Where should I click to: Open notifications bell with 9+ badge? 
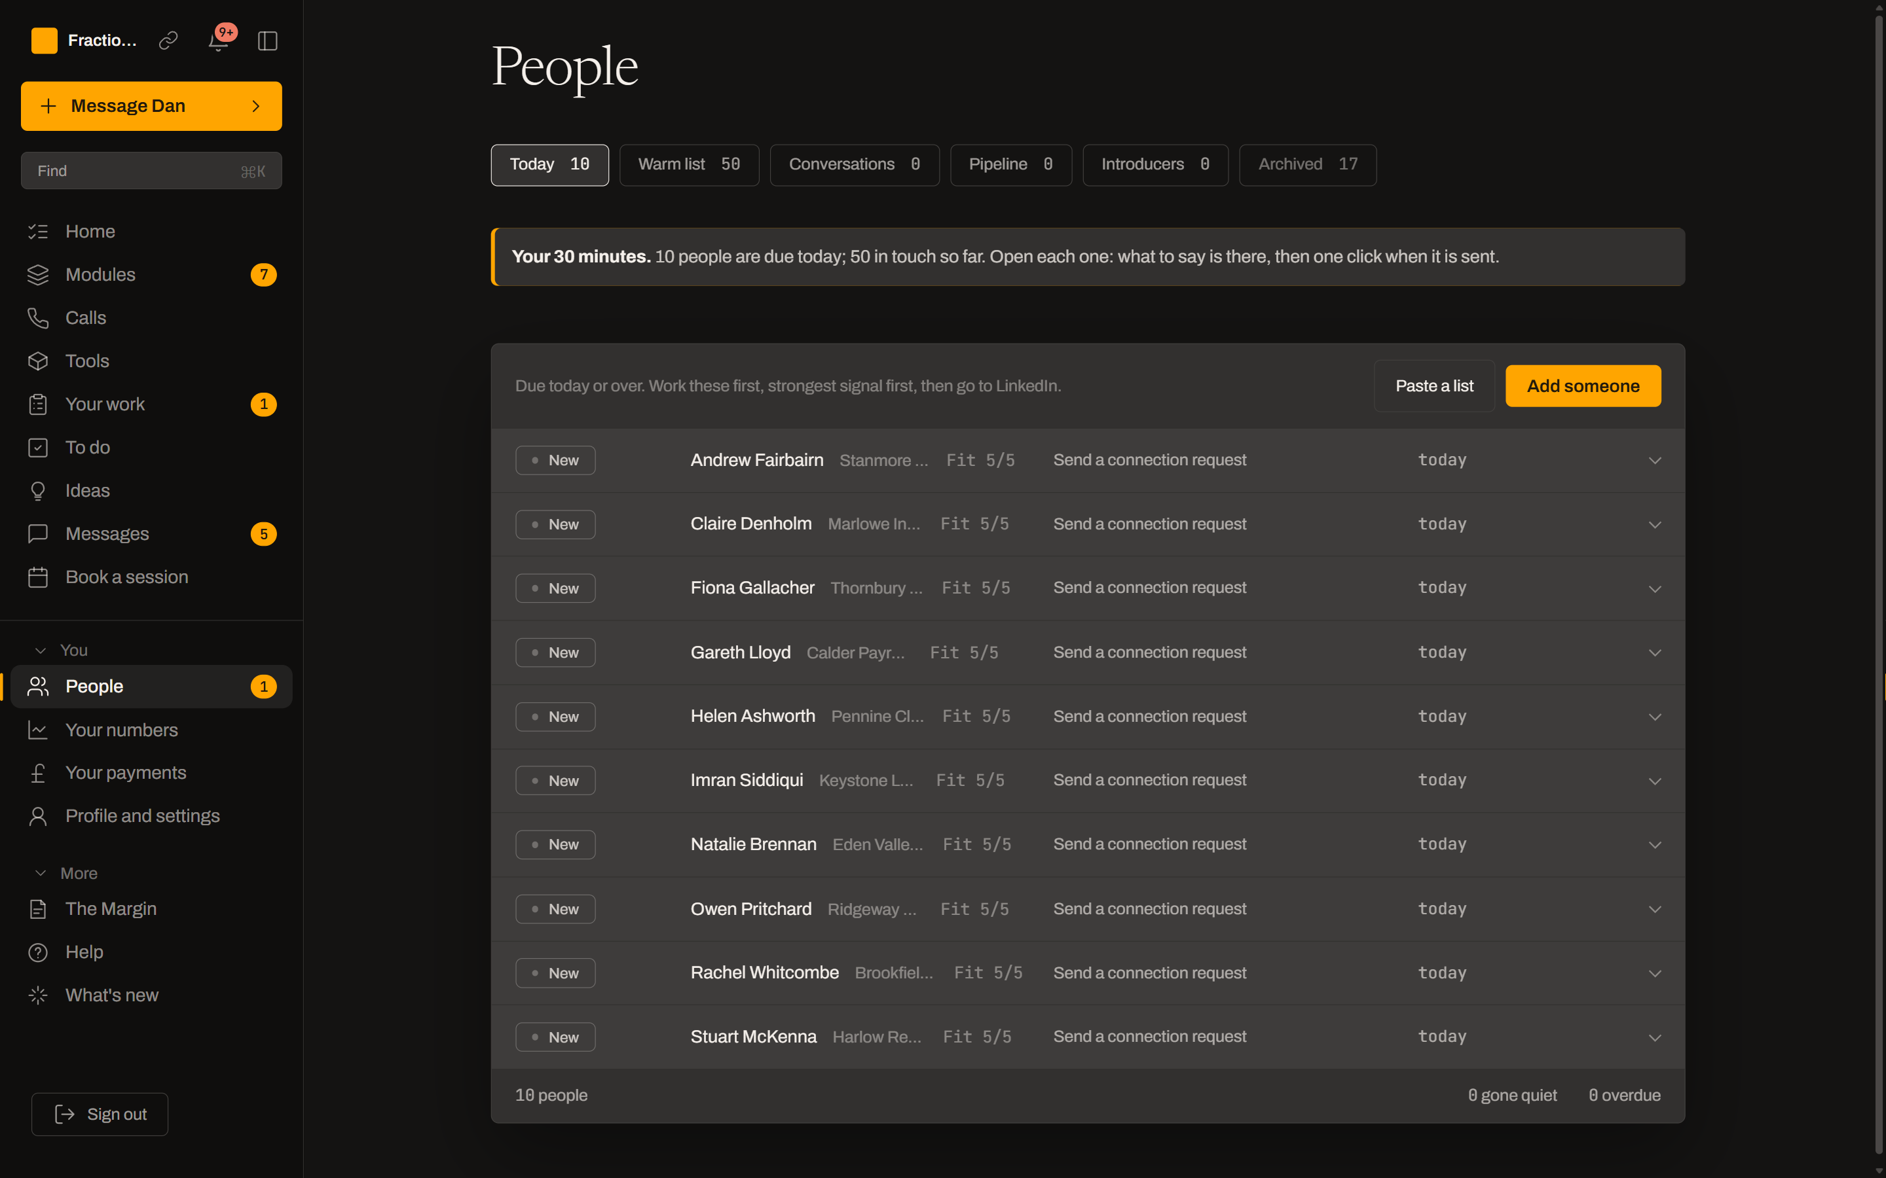(219, 41)
